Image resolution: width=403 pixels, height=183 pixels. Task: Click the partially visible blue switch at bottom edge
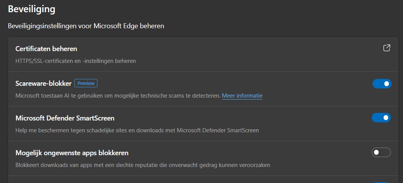(x=381, y=182)
